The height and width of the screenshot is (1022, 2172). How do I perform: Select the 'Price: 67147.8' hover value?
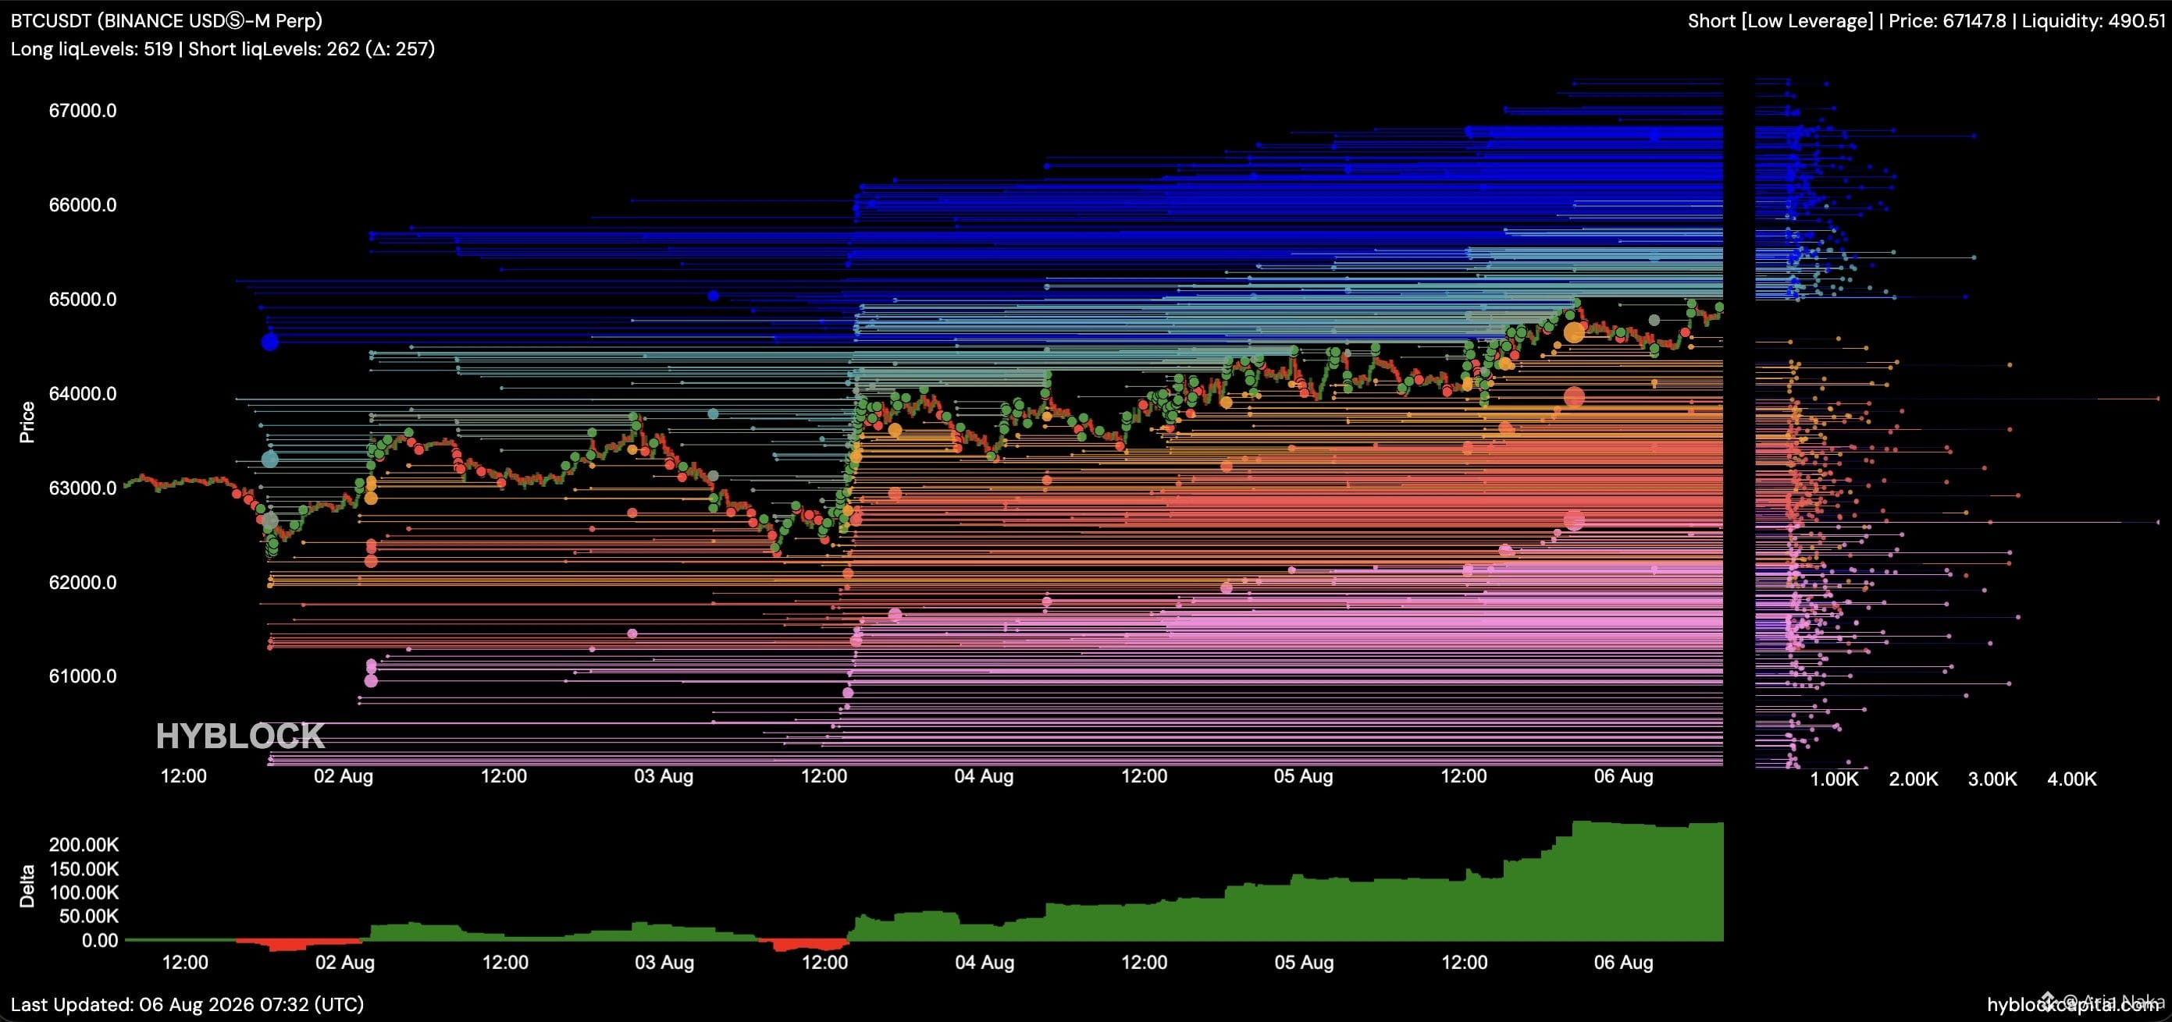[x=1947, y=21]
